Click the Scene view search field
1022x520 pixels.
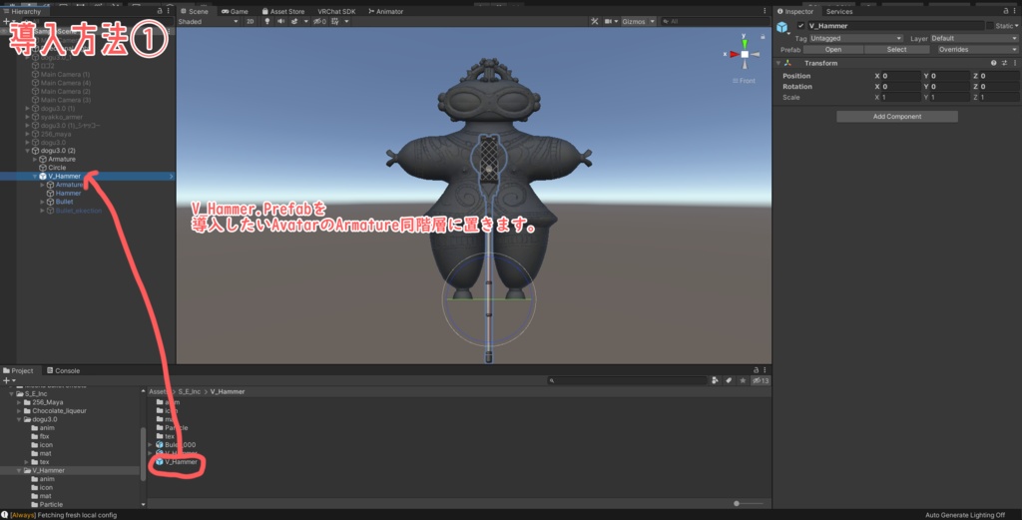coord(715,22)
